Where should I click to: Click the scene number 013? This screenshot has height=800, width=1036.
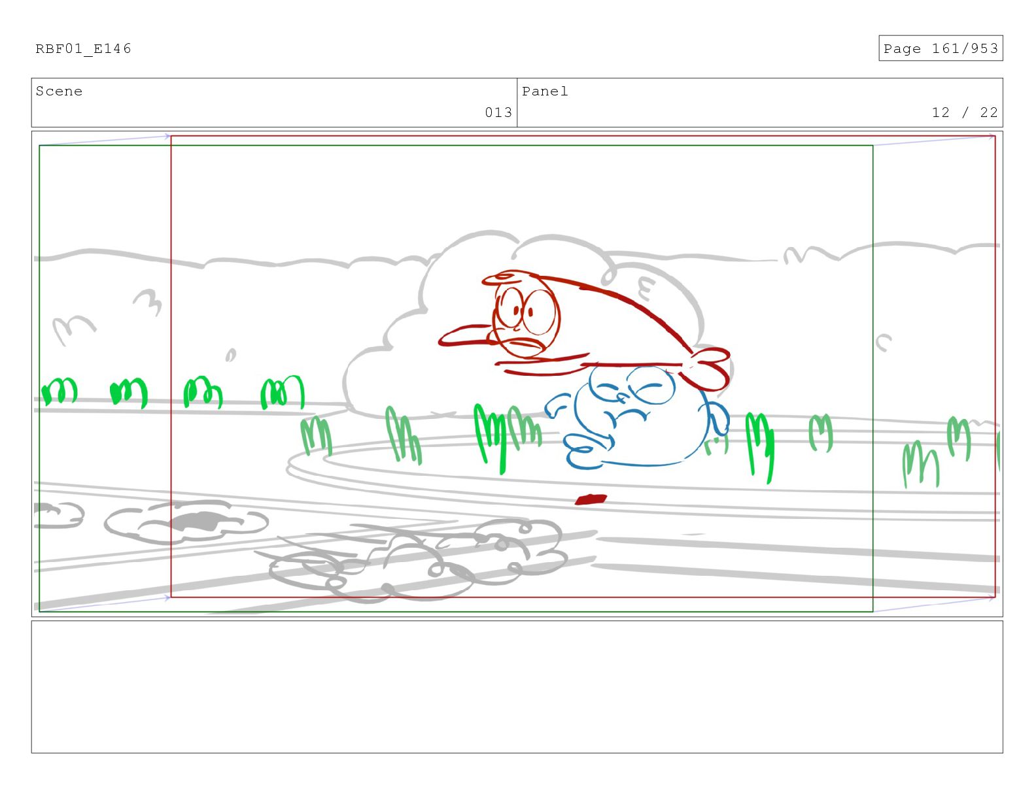pos(498,112)
